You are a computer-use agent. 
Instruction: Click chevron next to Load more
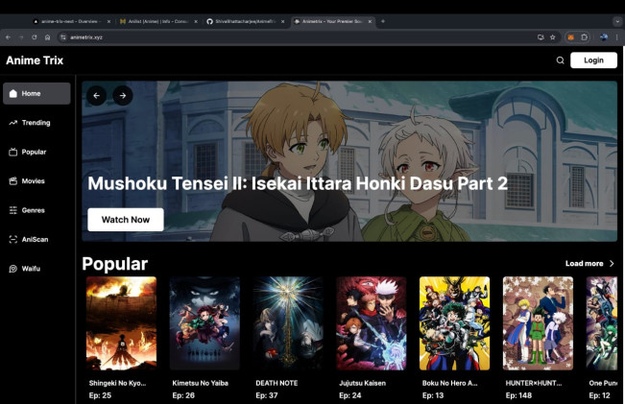click(612, 263)
